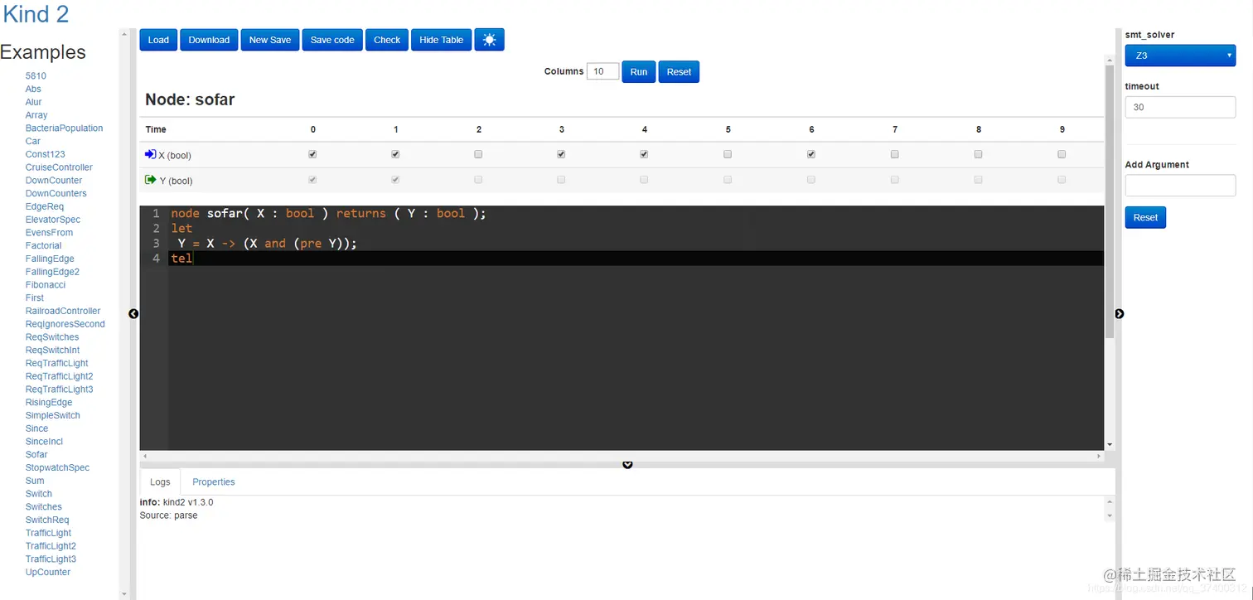Open the Sofar example

(x=36, y=455)
